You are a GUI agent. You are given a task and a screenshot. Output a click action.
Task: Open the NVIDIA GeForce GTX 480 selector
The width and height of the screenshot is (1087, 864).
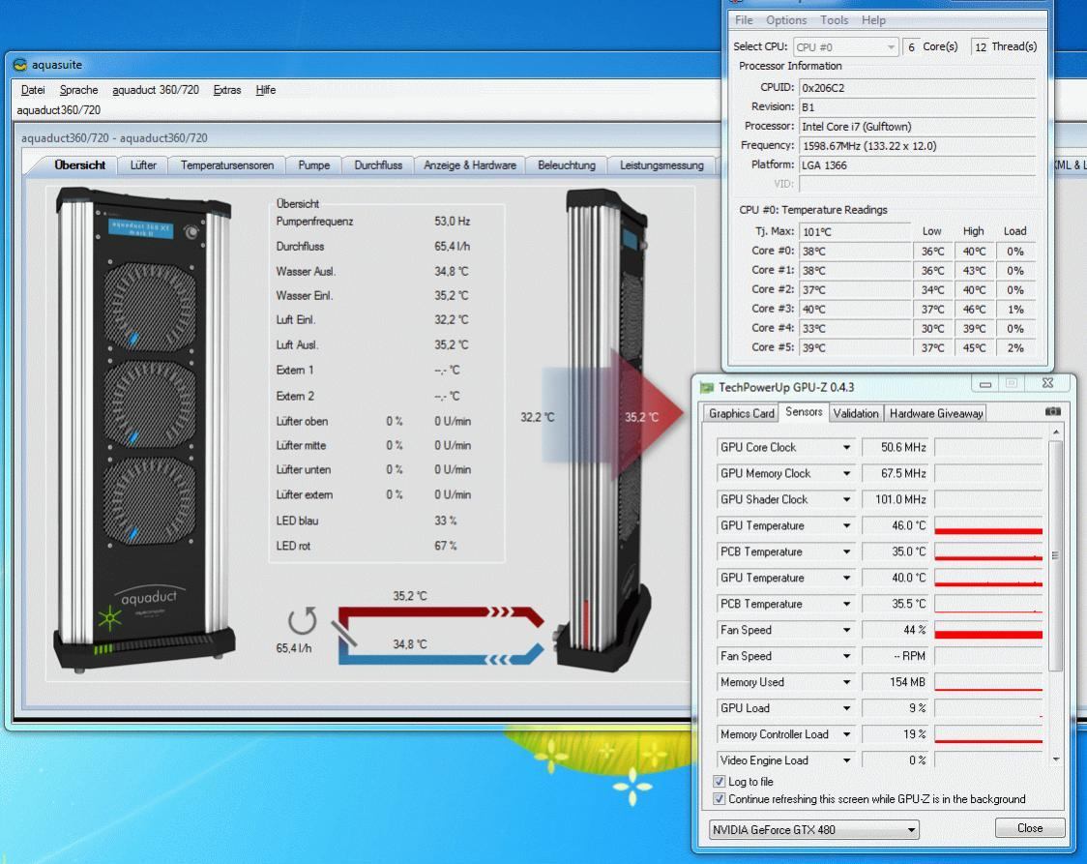tap(814, 829)
